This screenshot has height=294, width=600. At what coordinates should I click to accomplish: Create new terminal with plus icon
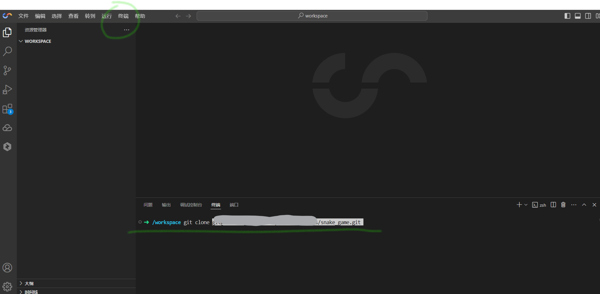pyautogui.click(x=519, y=205)
